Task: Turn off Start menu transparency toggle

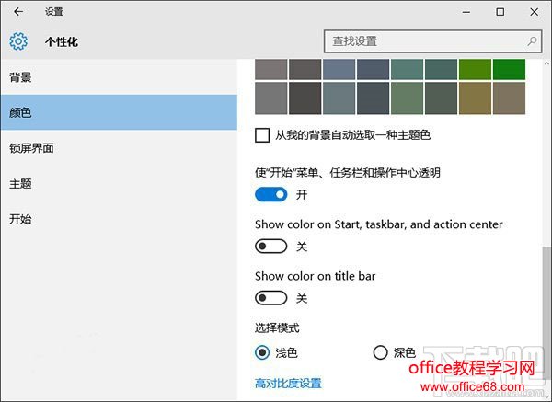Action: point(271,194)
